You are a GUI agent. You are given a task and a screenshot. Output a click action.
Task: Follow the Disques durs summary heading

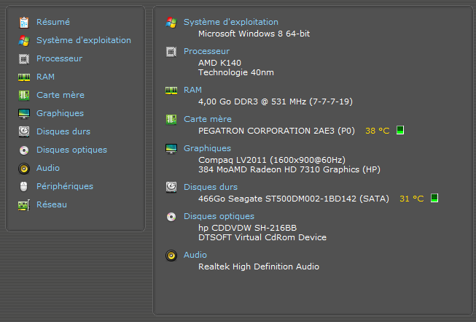tap(211, 187)
